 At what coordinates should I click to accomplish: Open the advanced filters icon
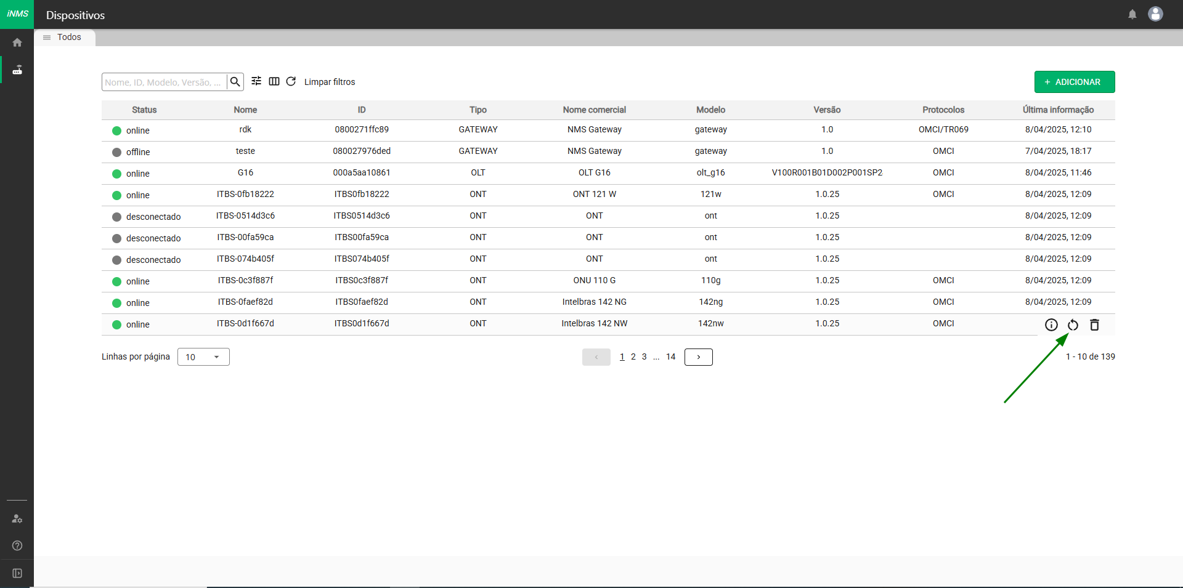(256, 81)
